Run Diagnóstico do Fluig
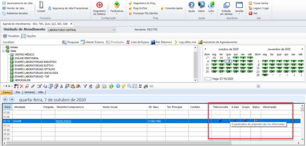The height and width of the screenshot is (146, 306). (142, 3)
